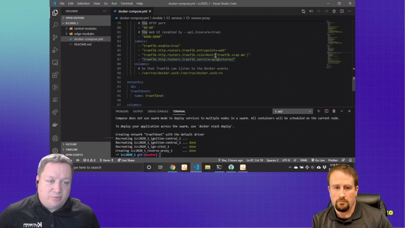Image resolution: width=405 pixels, height=228 pixels.
Task: Open the Extensions view
Action: [x=55, y=75]
